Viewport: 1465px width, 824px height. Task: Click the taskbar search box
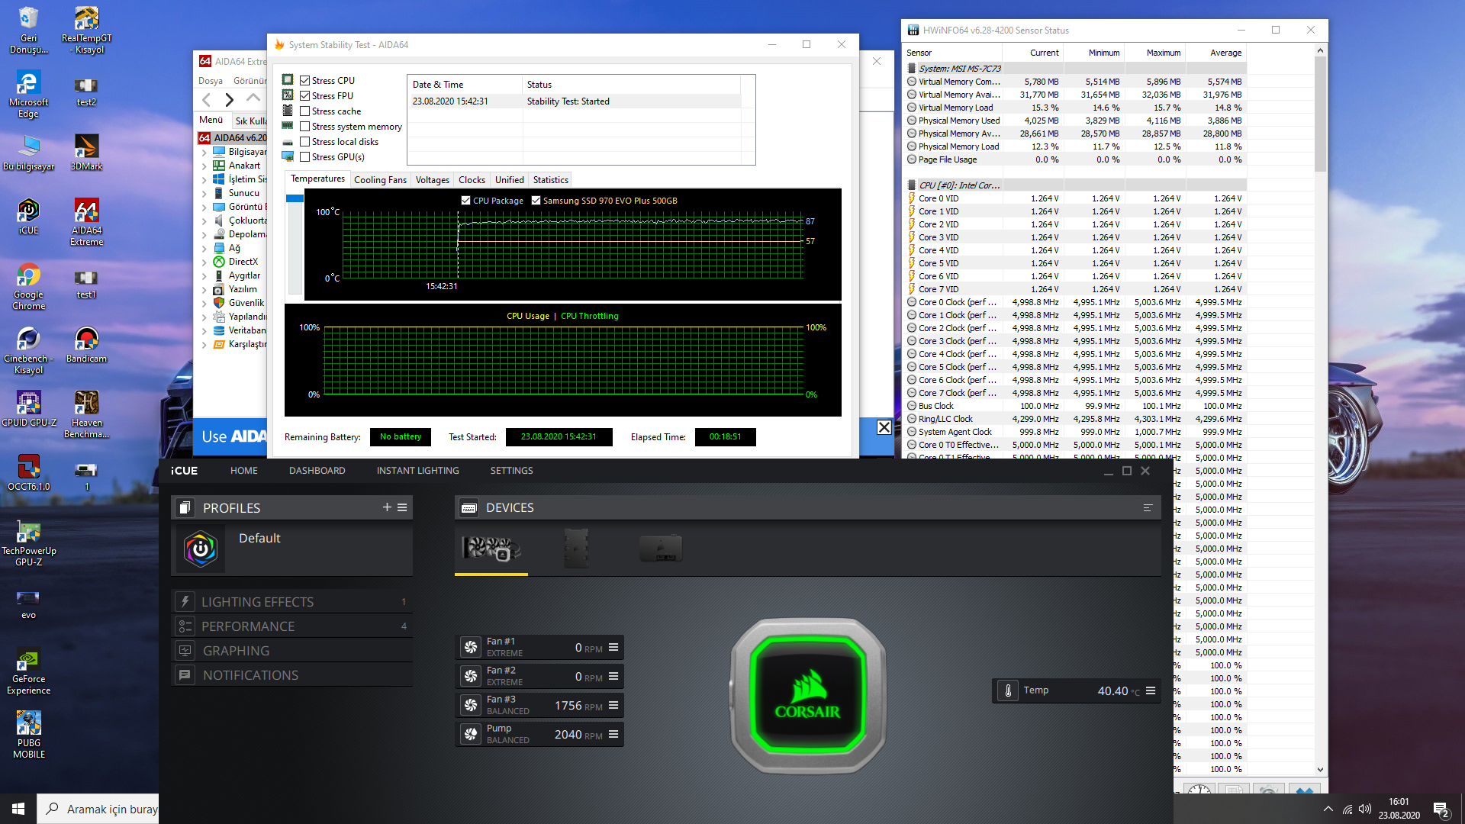[x=98, y=809]
